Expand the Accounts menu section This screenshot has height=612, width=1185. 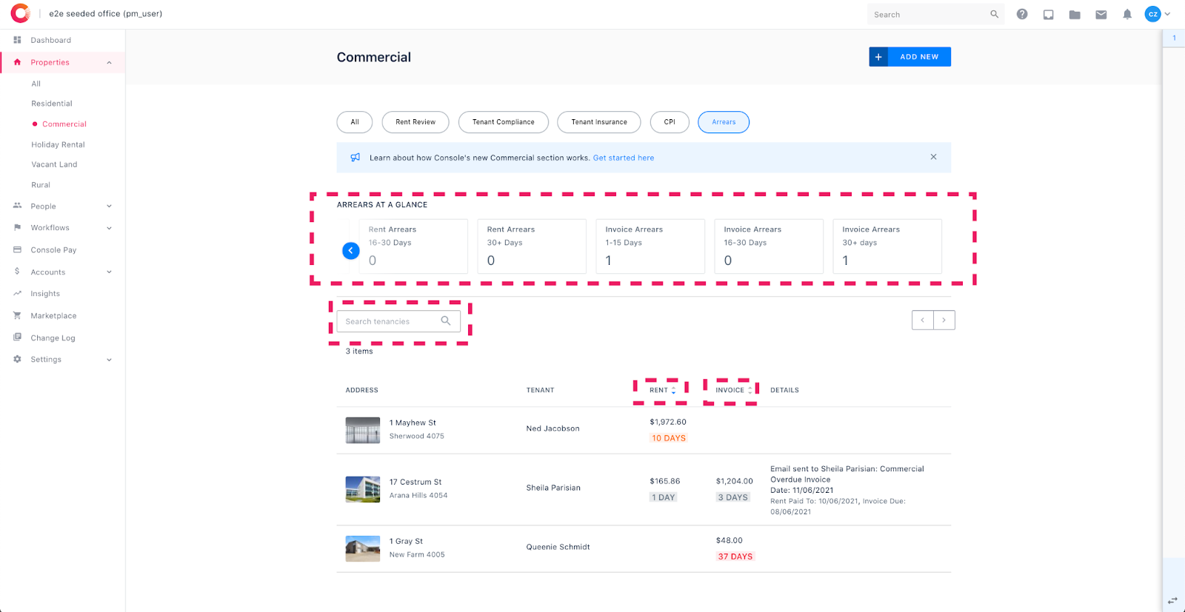click(109, 272)
